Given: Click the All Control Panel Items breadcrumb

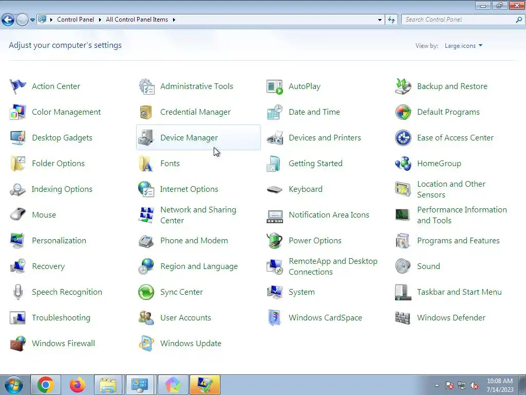Looking at the screenshot, I should point(137,20).
